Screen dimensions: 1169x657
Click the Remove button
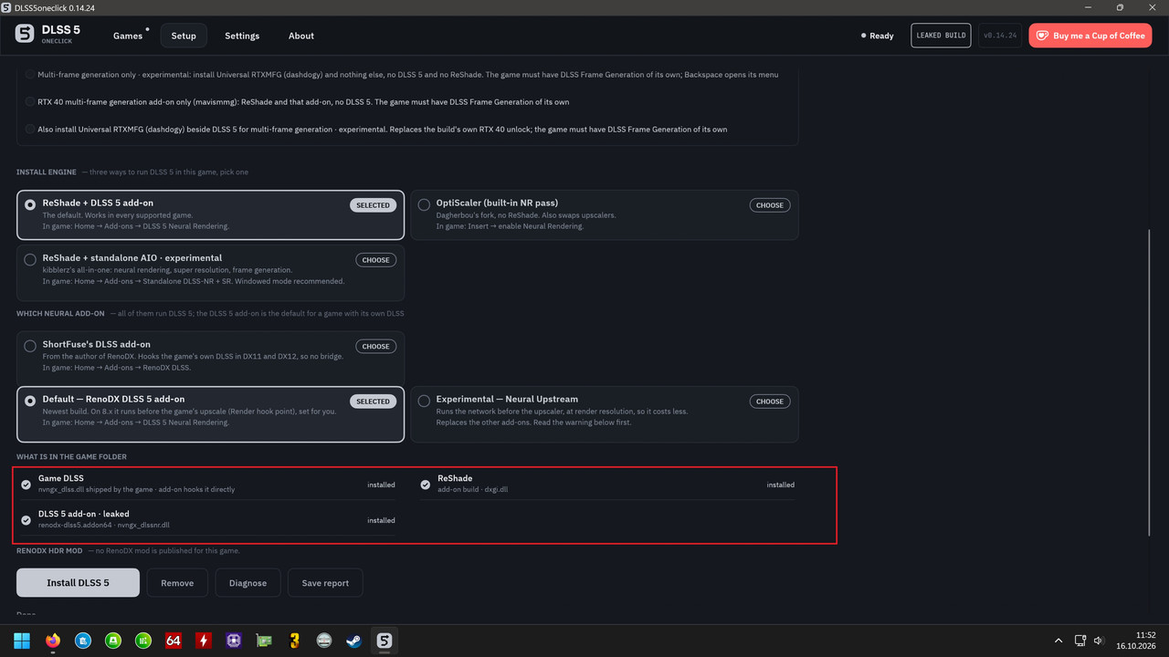pos(177,583)
